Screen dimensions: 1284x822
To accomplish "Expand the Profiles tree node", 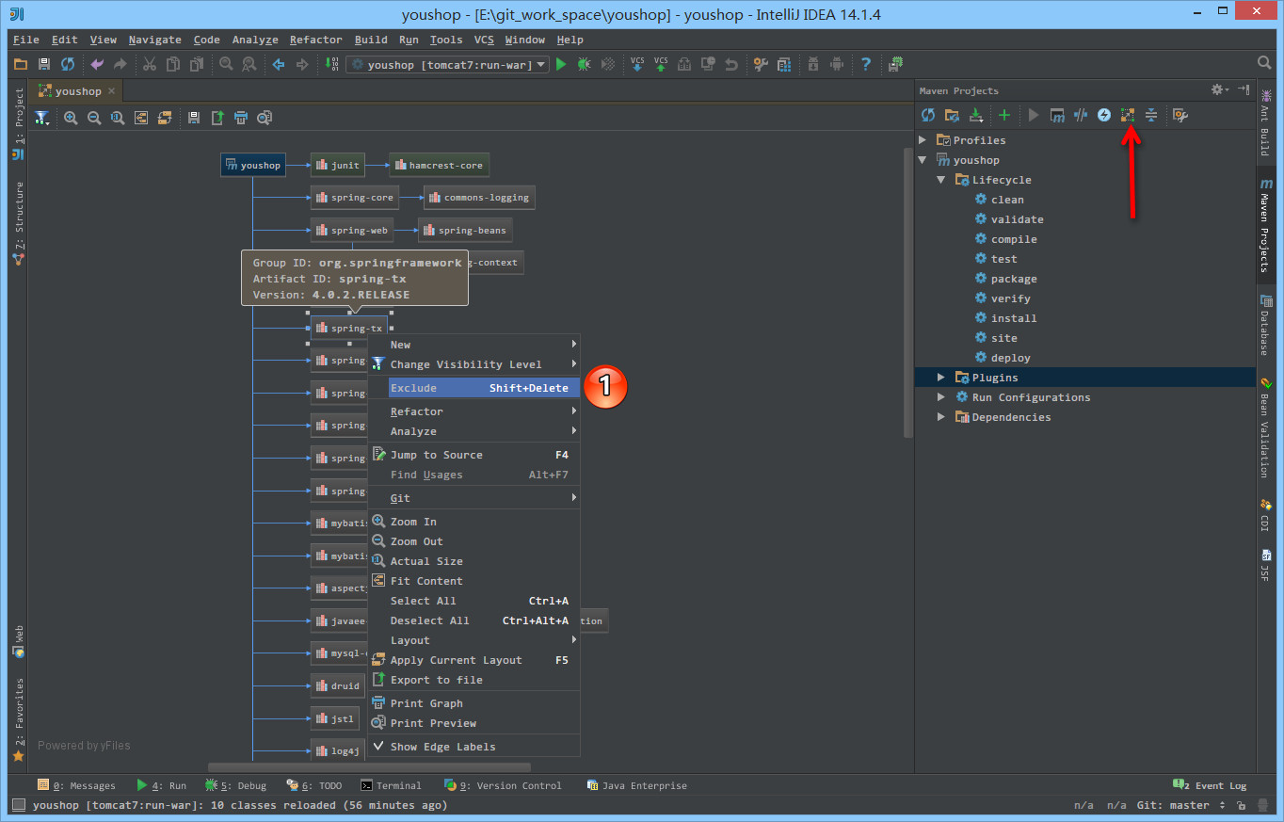I will (x=923, y=140).
